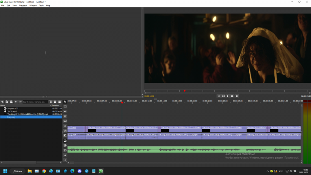311x175 pixels.
Task: Open Google Chrome from taskbar
Action: pyautogui.click(x=44, y=171)
